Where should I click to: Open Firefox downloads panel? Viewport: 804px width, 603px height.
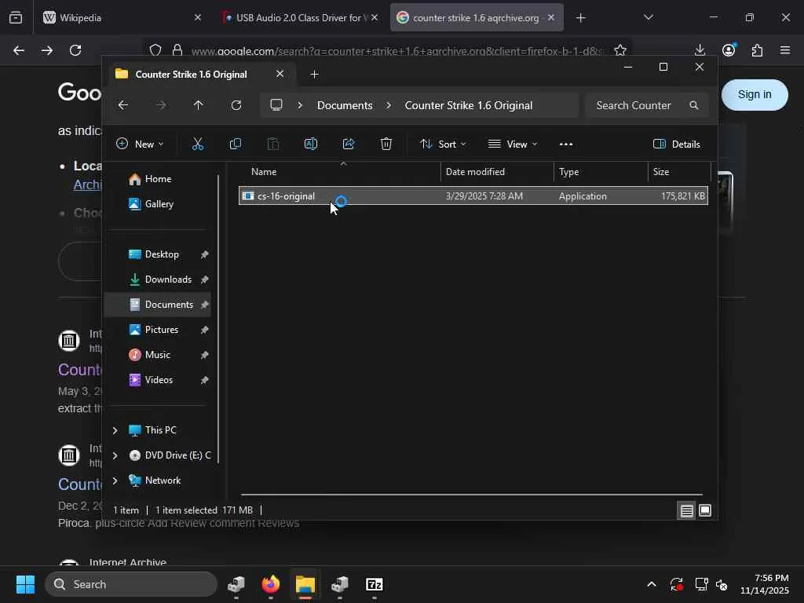click(x=700, y=49)
